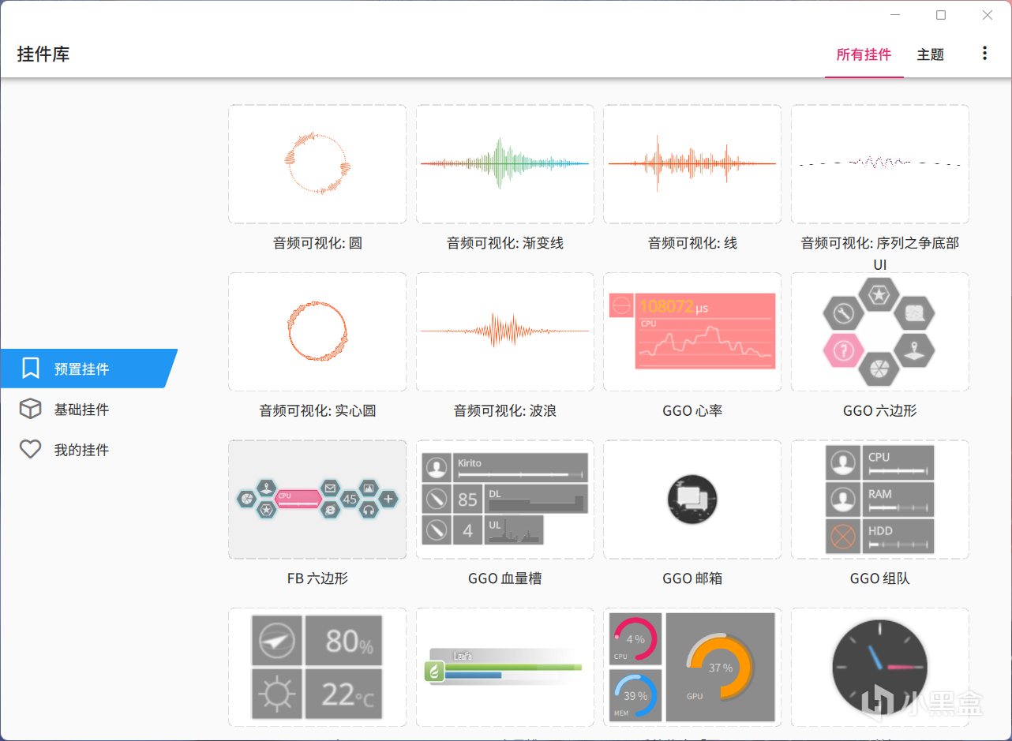Maximize the 挂件库 window
Viewport: 1012px width, 741px height.
941,15
